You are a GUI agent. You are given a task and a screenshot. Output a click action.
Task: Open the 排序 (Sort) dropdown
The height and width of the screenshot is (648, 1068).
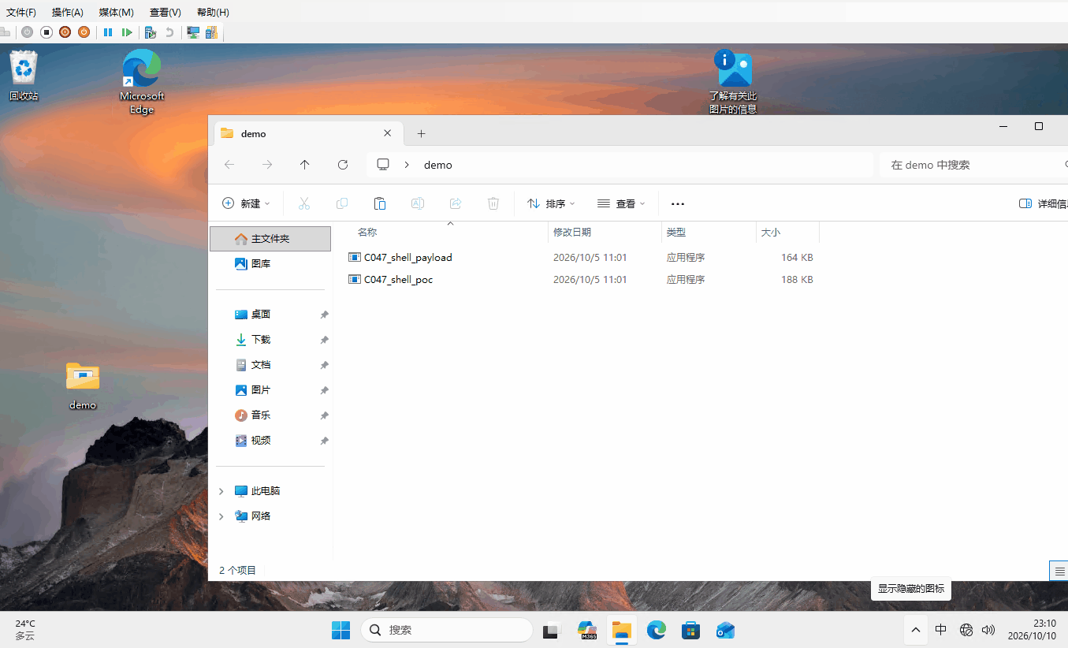coord(550,203)
